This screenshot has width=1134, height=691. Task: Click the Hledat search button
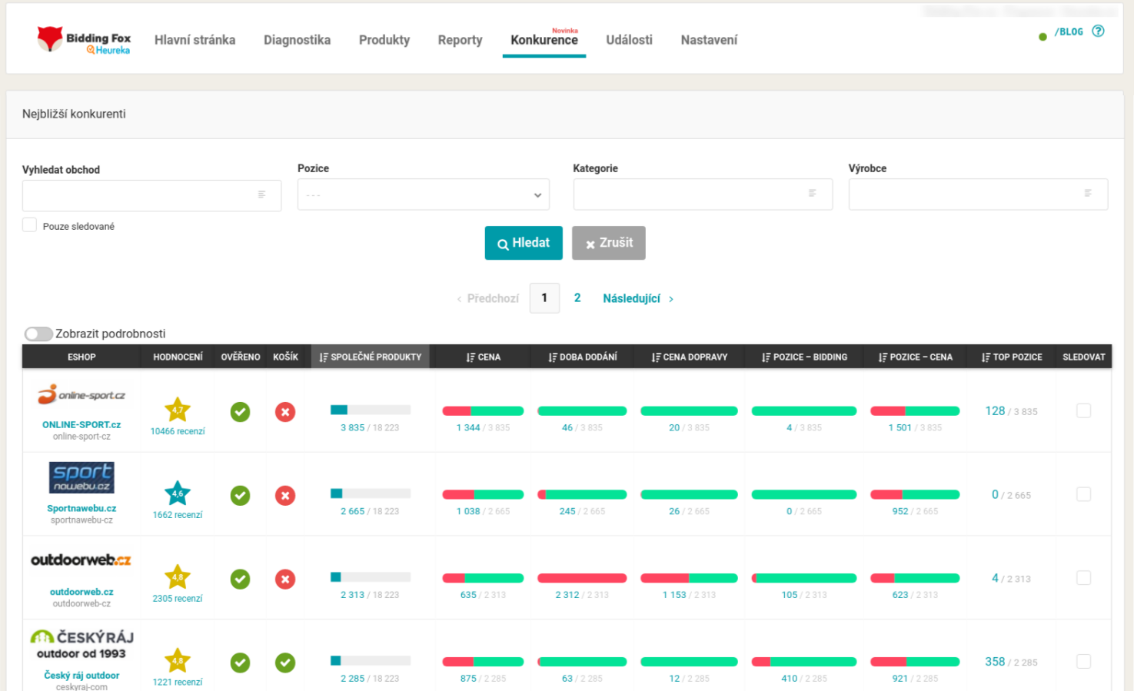pyautogui.click(x=524, y=243)
